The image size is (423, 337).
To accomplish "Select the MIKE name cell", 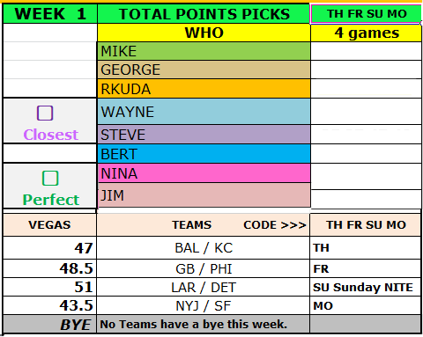I will [204, 51].
